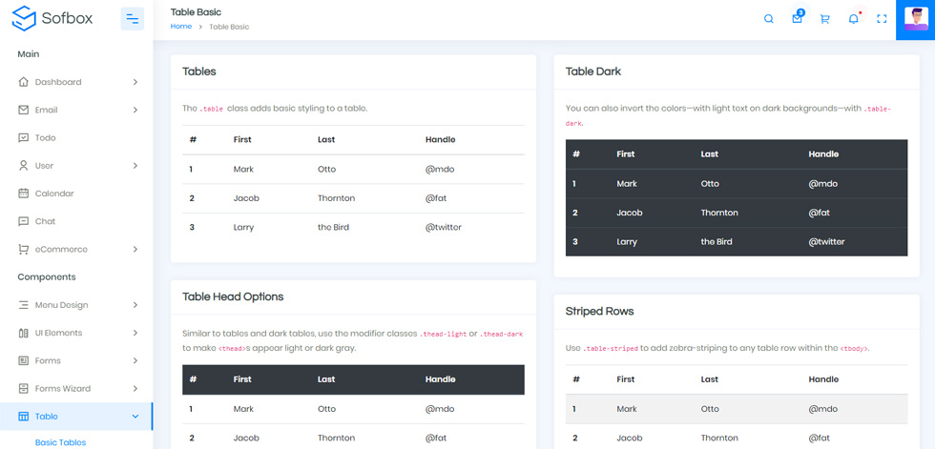Screen dimensions: 935x449
Task: Collapse the Table submenu chevron
Action: (x=135, y=417)
